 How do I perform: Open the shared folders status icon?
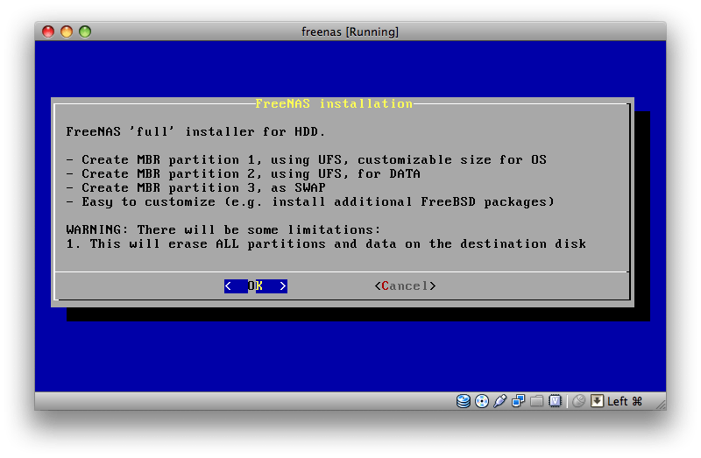536,401
